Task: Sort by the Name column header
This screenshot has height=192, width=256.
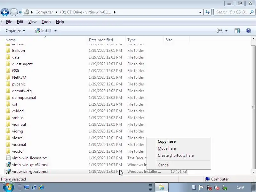Action: [x=11, y=40]
